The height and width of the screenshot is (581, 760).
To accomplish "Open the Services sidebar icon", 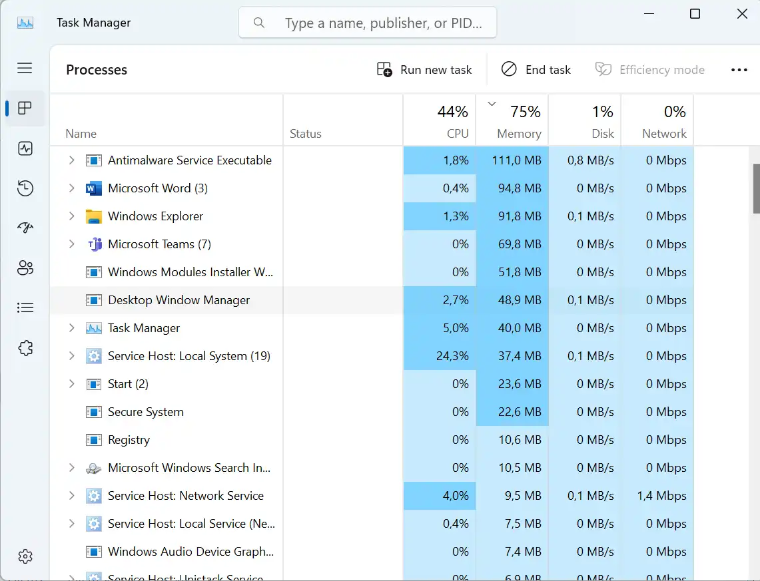I will (x=25, y=347).
